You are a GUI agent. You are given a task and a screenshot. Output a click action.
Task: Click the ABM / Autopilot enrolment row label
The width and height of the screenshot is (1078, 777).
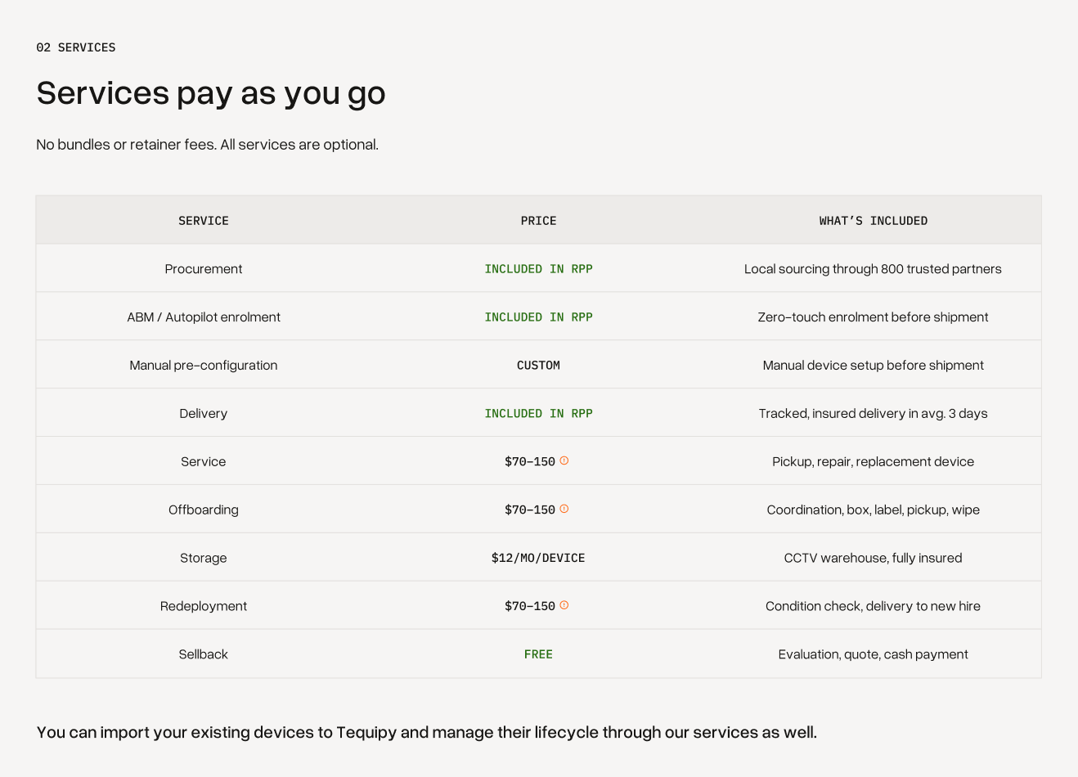coord(204,317)
